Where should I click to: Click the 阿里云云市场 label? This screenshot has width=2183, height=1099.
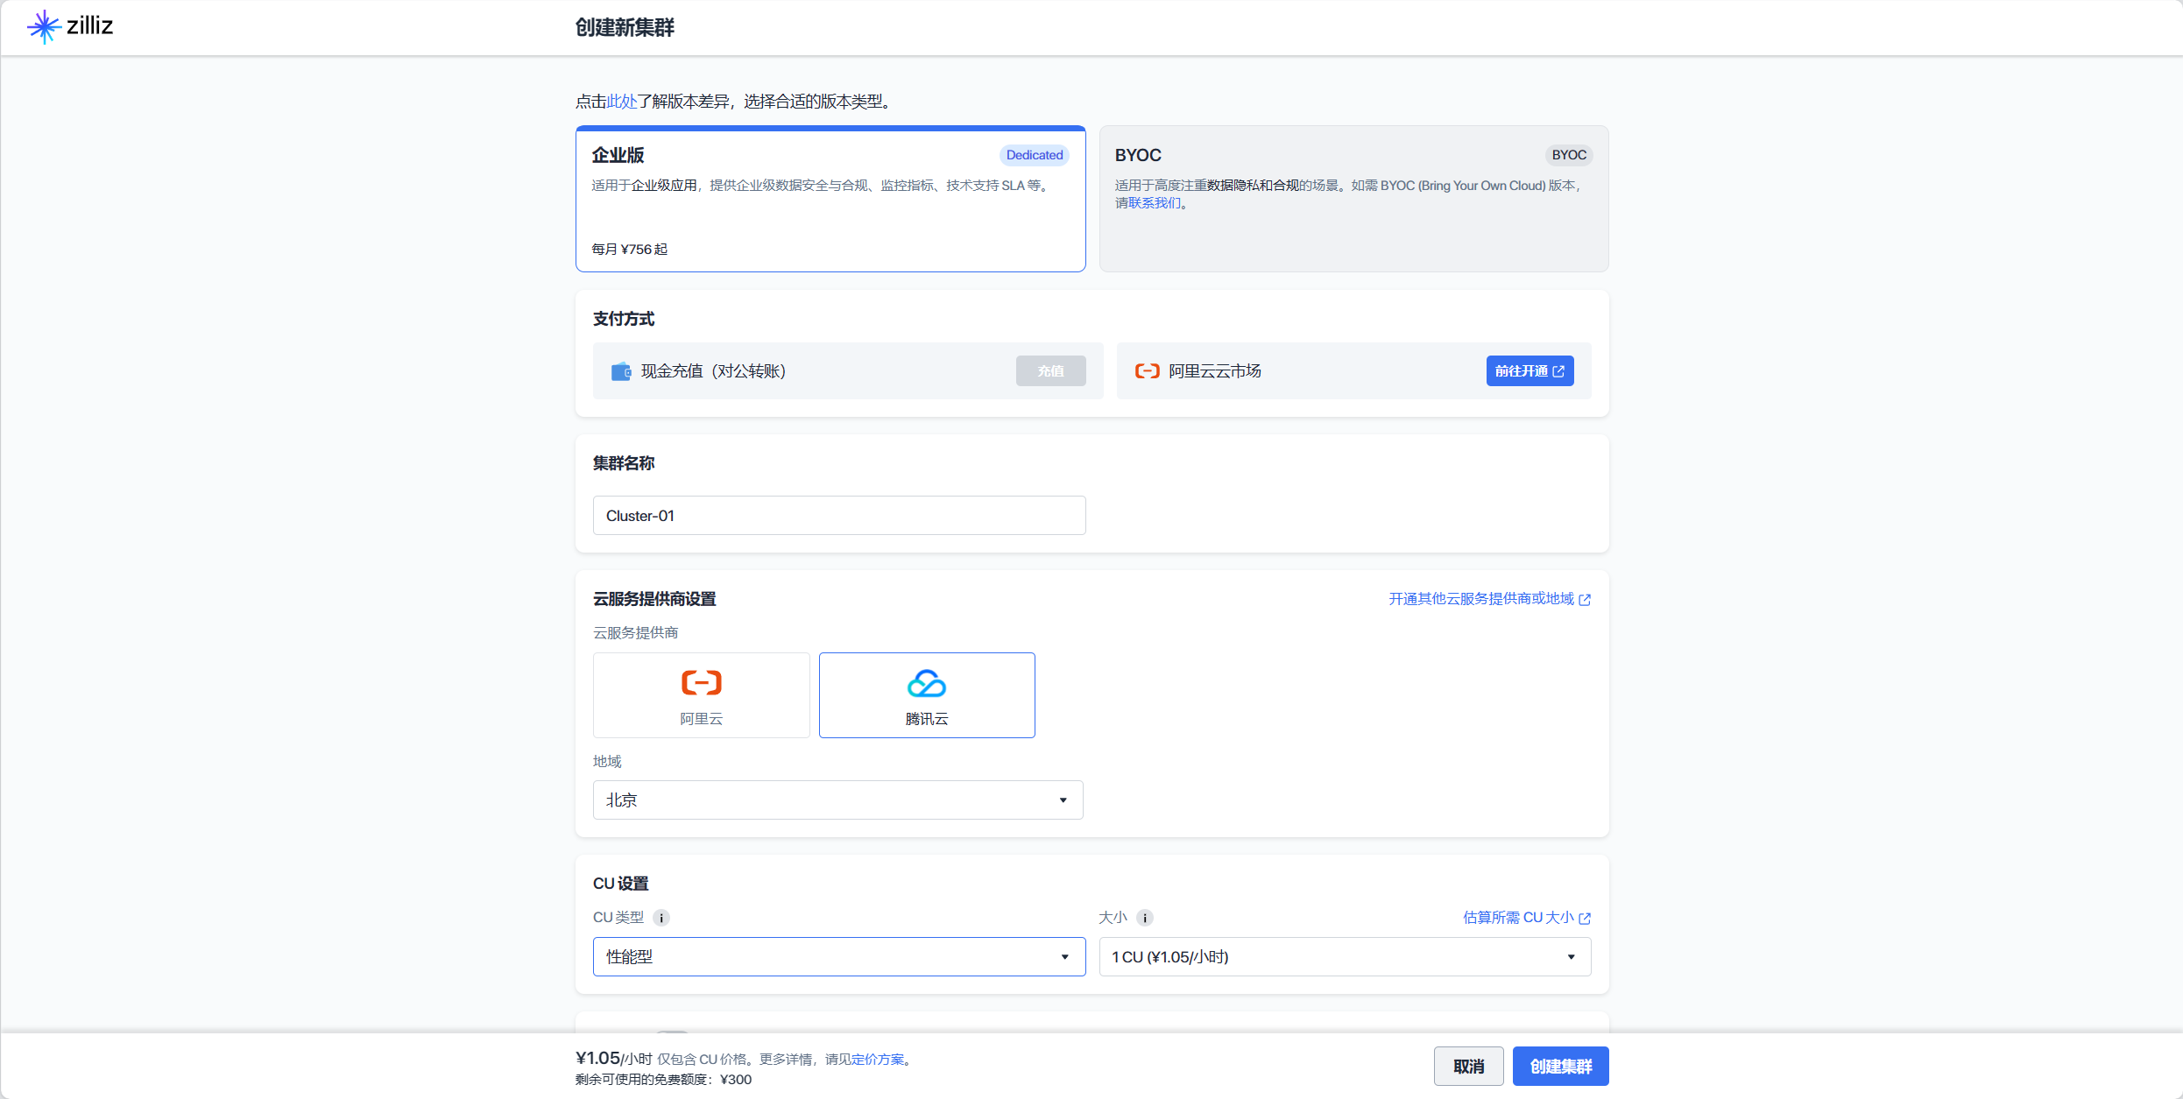point(1215,371)
